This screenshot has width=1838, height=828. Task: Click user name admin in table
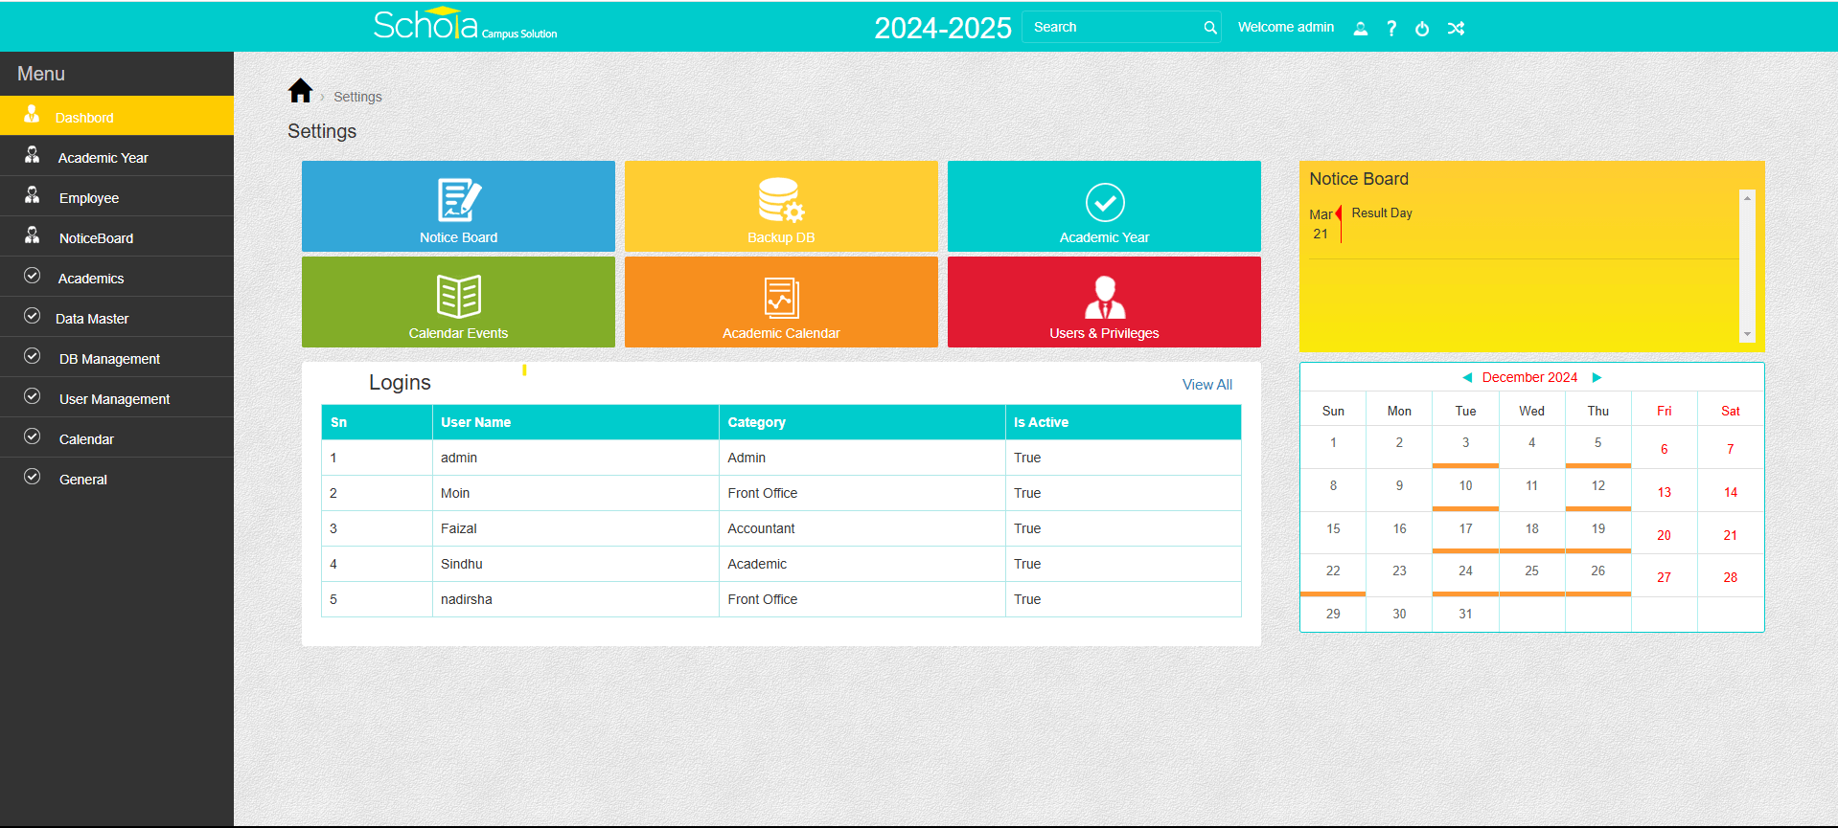point(459,458)
